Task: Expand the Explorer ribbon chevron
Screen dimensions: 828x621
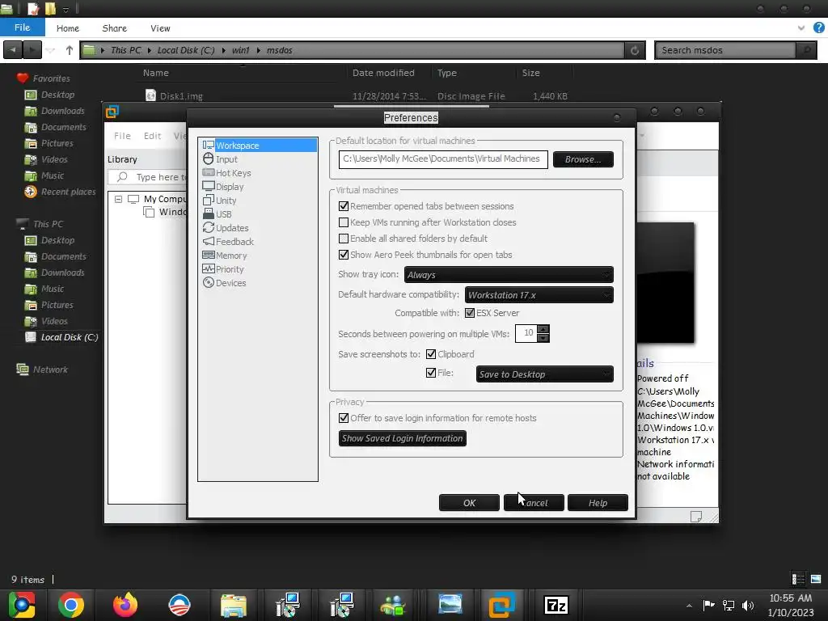Action: 801,28
